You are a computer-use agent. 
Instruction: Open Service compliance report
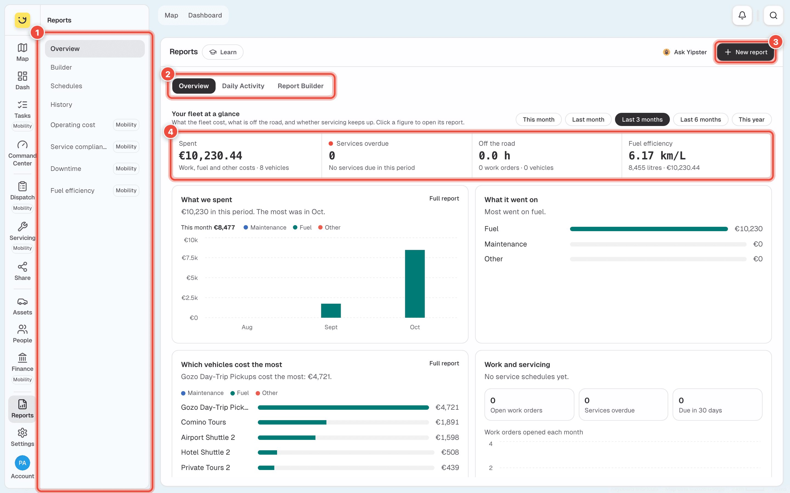(95, 147)
